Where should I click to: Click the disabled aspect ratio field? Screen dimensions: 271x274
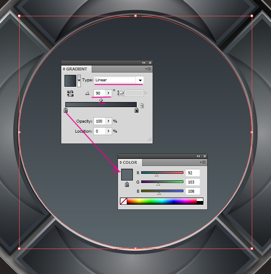click(134, 93)
